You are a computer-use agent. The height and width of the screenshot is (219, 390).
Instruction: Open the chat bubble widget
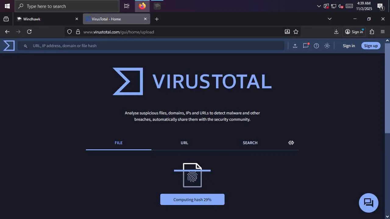click(x=369, y=203)
